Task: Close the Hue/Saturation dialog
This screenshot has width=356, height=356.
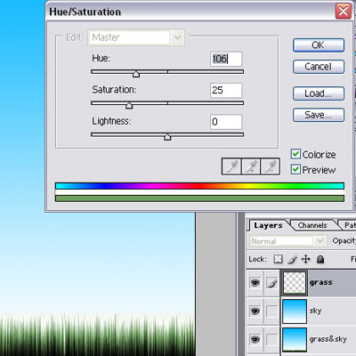Action: (x=344, y=12)
